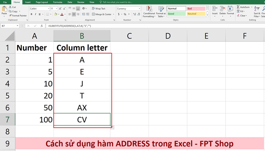Click Increase Decimal icon

(x=134, y=14)
